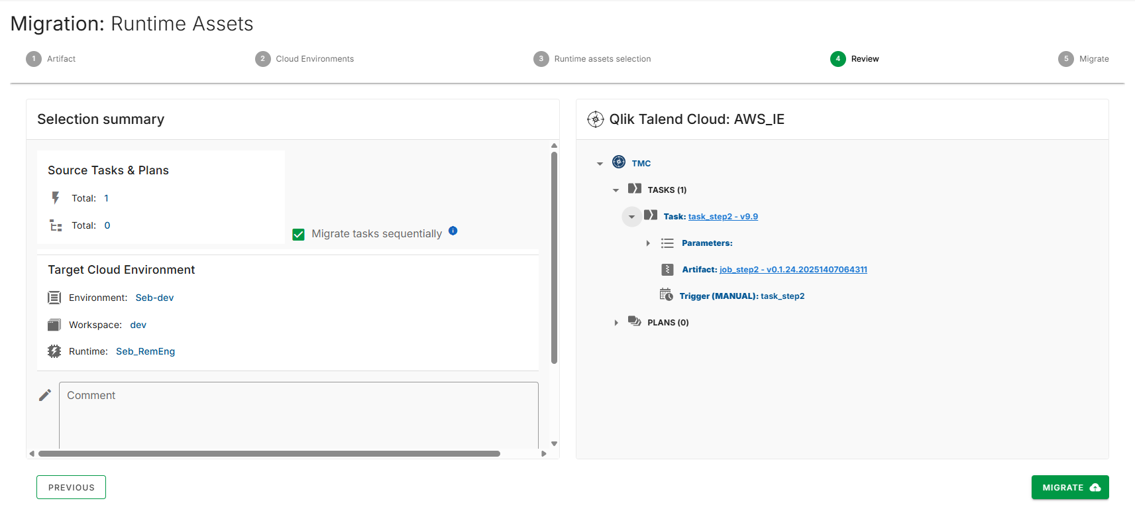
Task: Click the plans total value 0
Action: (107, 225)
